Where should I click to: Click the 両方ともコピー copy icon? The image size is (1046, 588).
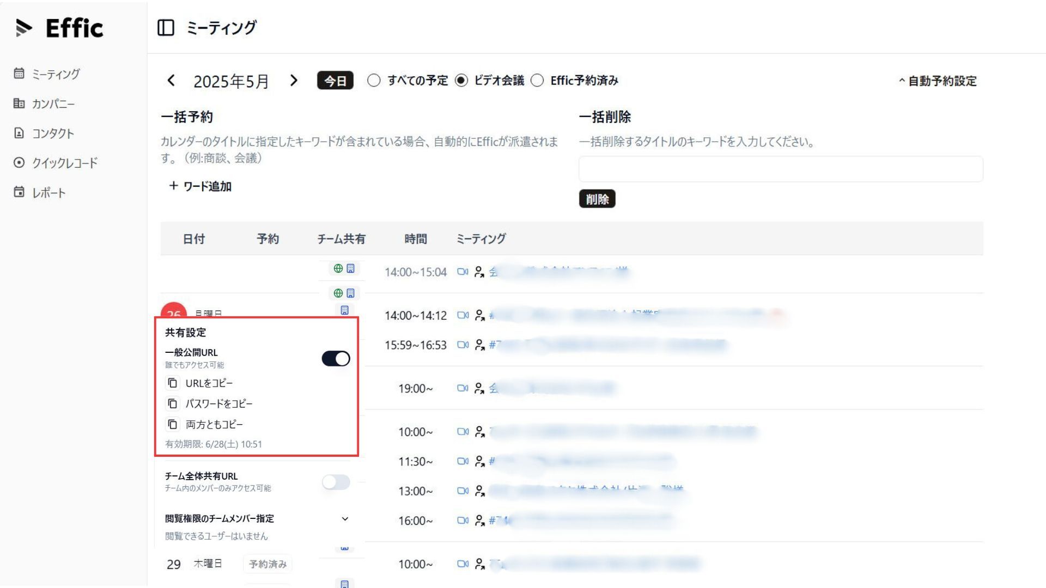(x=173, y=424)
